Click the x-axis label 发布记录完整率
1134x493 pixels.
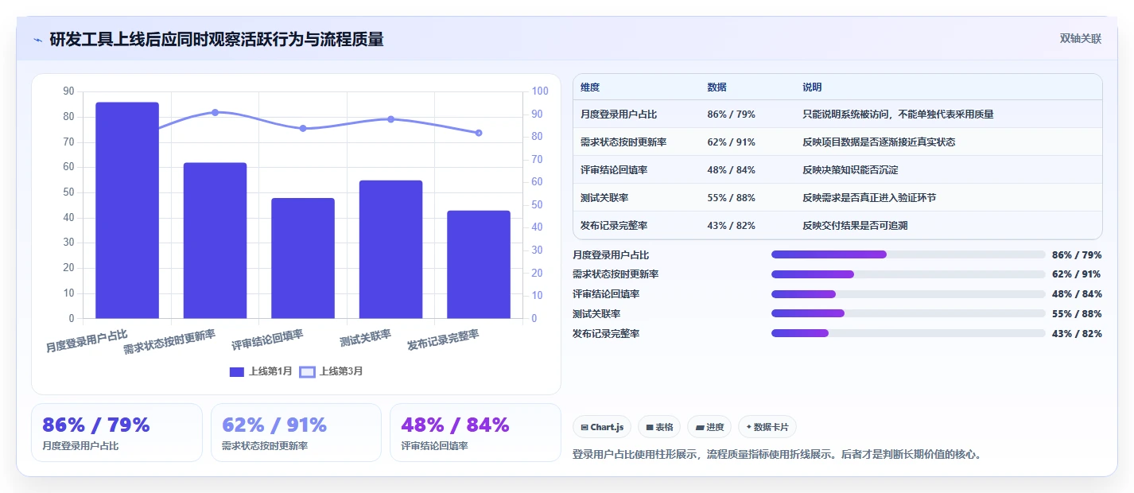[444, 340]
